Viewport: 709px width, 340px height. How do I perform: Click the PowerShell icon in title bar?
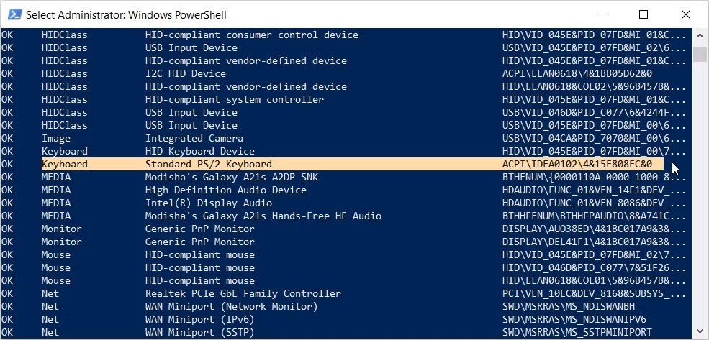(13, 14)
